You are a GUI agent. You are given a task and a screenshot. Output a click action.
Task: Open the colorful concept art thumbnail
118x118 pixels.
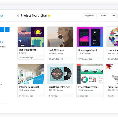click(x=112, y=37)
